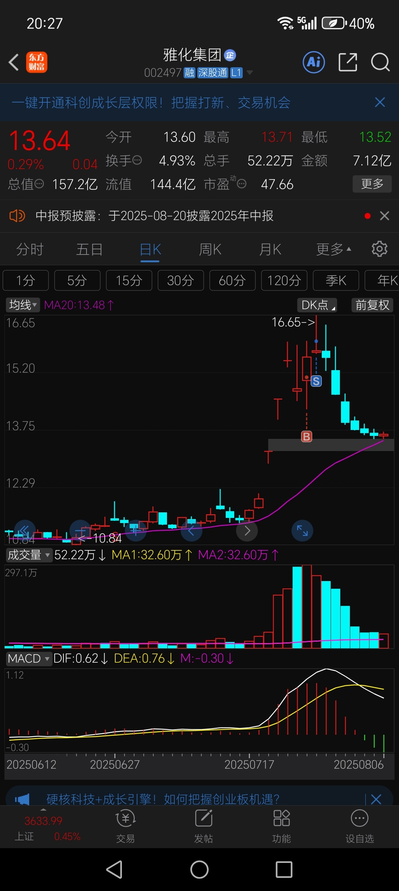Tap Android recent apps button

click(284, 870)
